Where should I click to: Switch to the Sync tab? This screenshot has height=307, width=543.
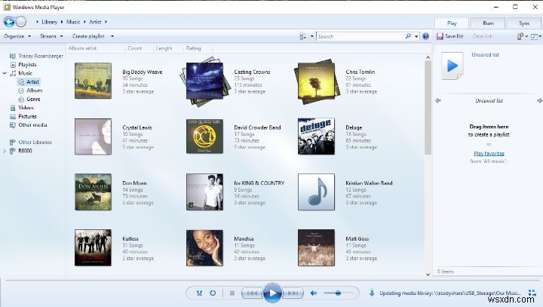click(x=524, y=23)
